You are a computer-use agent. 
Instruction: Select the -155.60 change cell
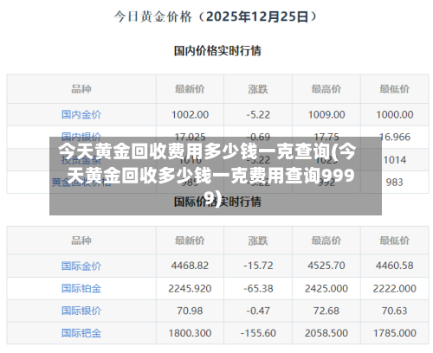[258, 333]
